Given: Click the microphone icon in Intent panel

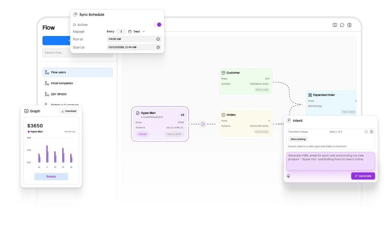Looking at the screenshot, I should [288, 176].
